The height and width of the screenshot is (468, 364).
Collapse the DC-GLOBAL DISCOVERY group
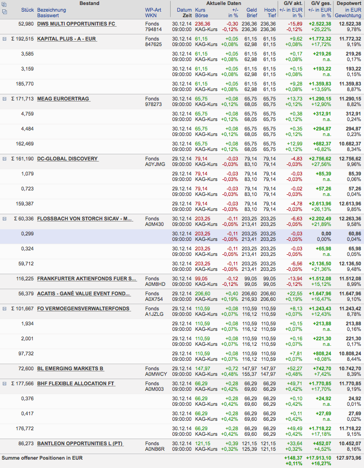click(4, 159)
